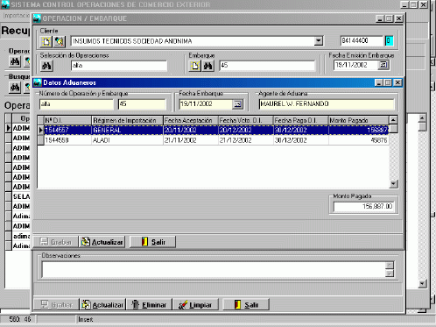
Task: Click the new client icon under Cliente
Action: [x=46, y=41]
